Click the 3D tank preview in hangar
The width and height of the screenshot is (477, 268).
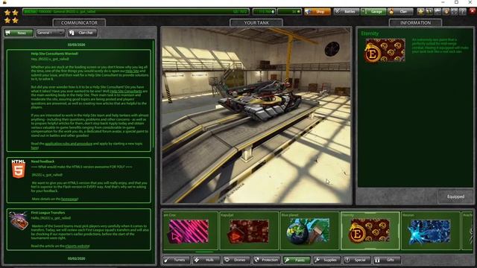(256, 115)
